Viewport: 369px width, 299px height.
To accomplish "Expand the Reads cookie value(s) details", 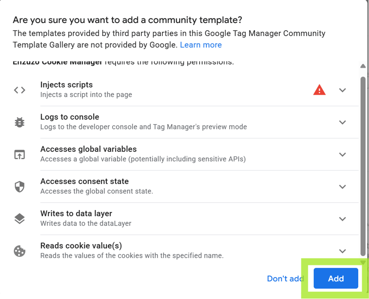I will (x=343, y=251).
